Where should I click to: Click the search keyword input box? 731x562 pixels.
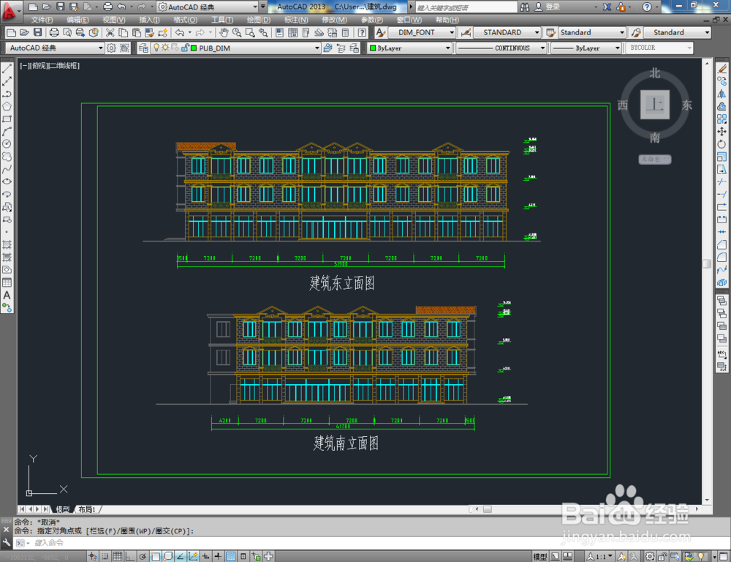tap(466, 7)
